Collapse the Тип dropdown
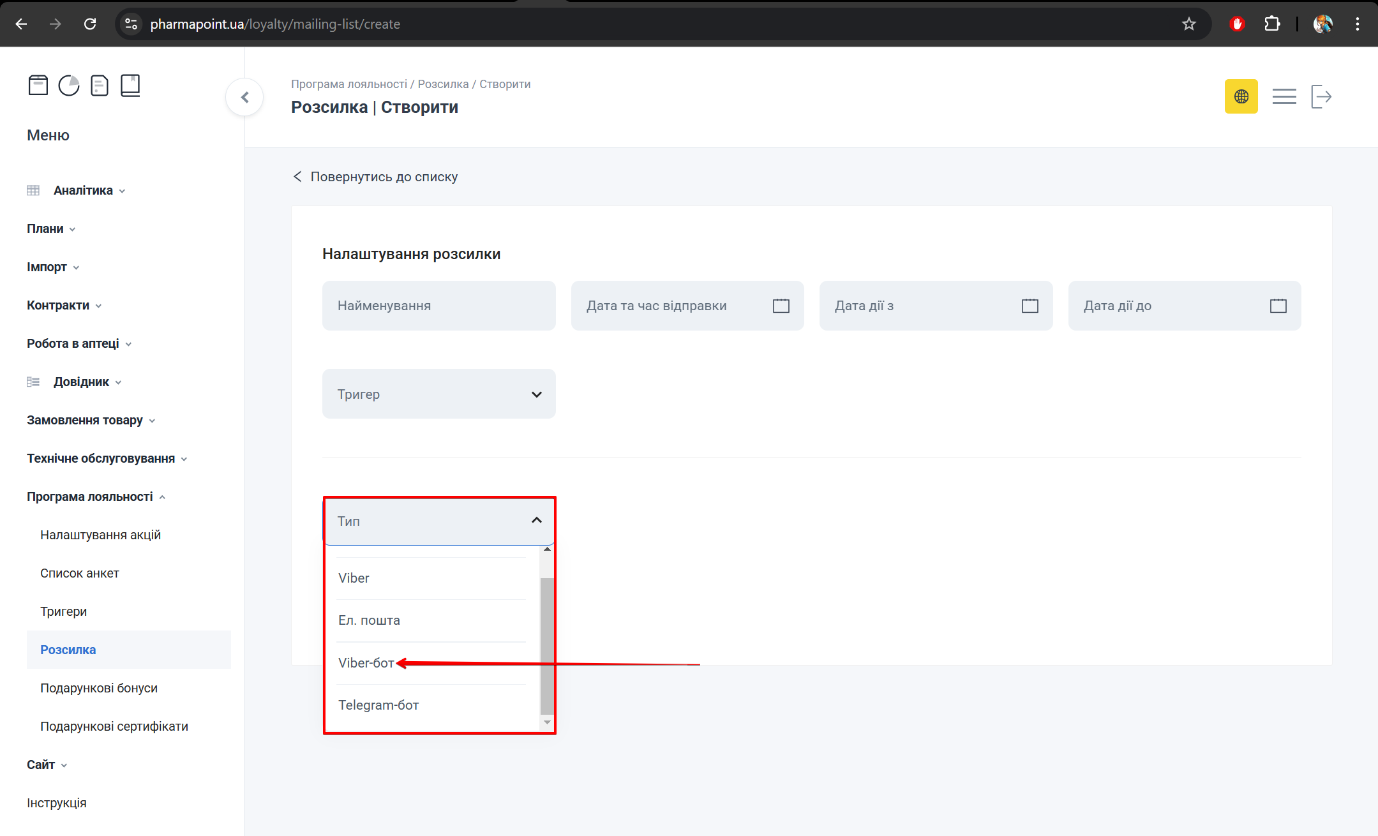This screenshot has width=1378, height=836. 536,521
